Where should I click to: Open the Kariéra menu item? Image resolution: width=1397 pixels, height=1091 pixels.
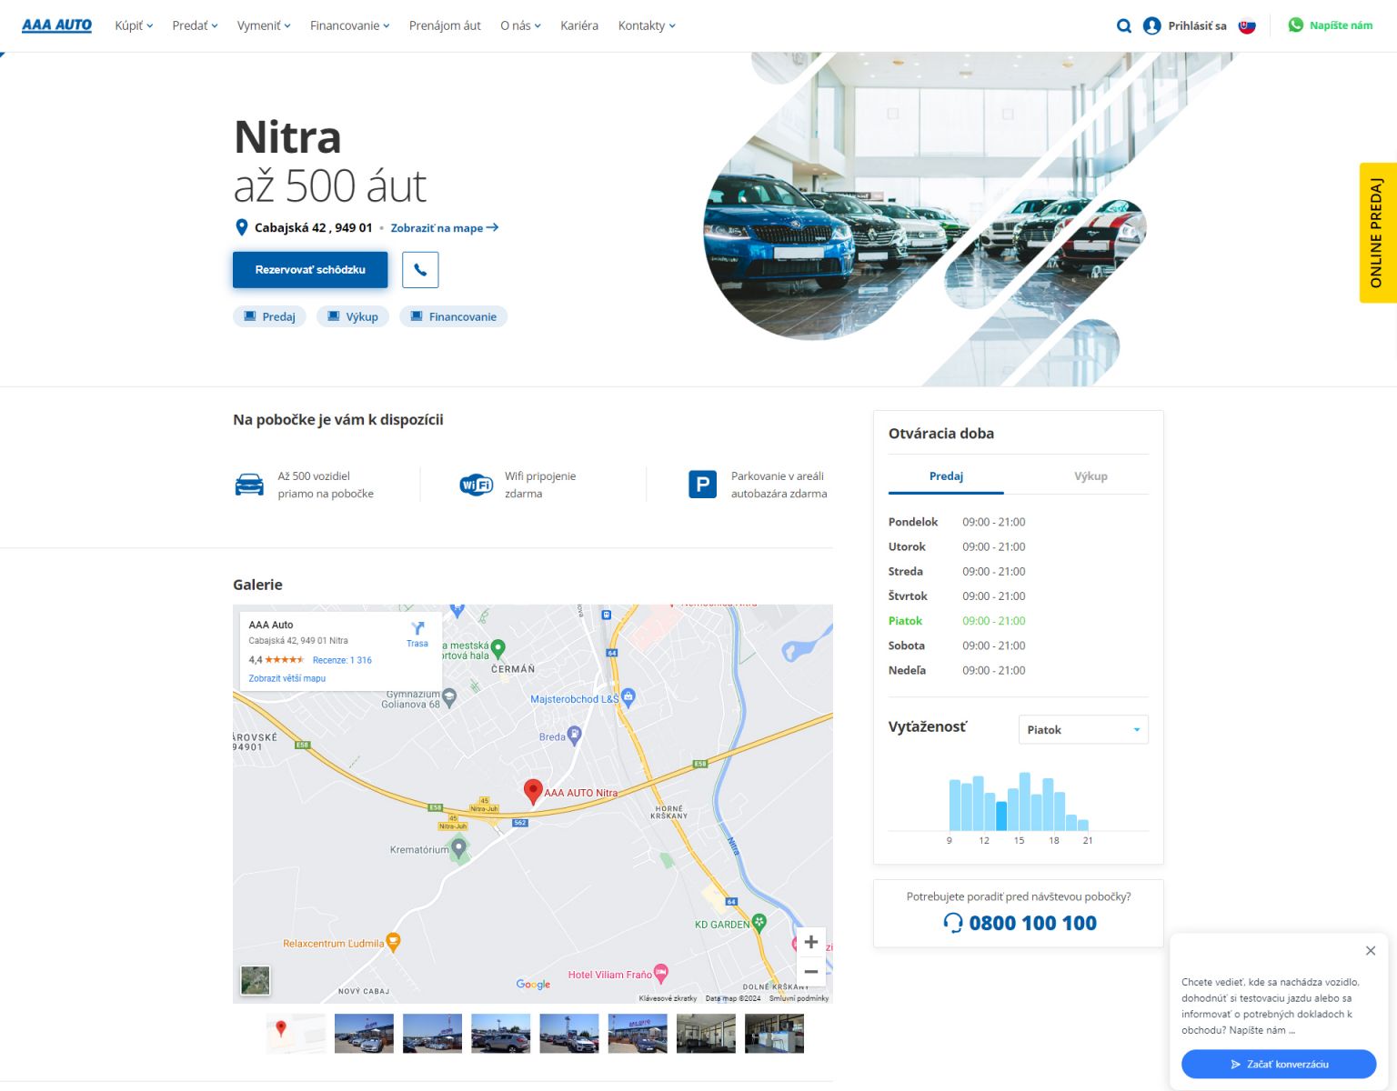pyautogui.click(x=579, y=25)
